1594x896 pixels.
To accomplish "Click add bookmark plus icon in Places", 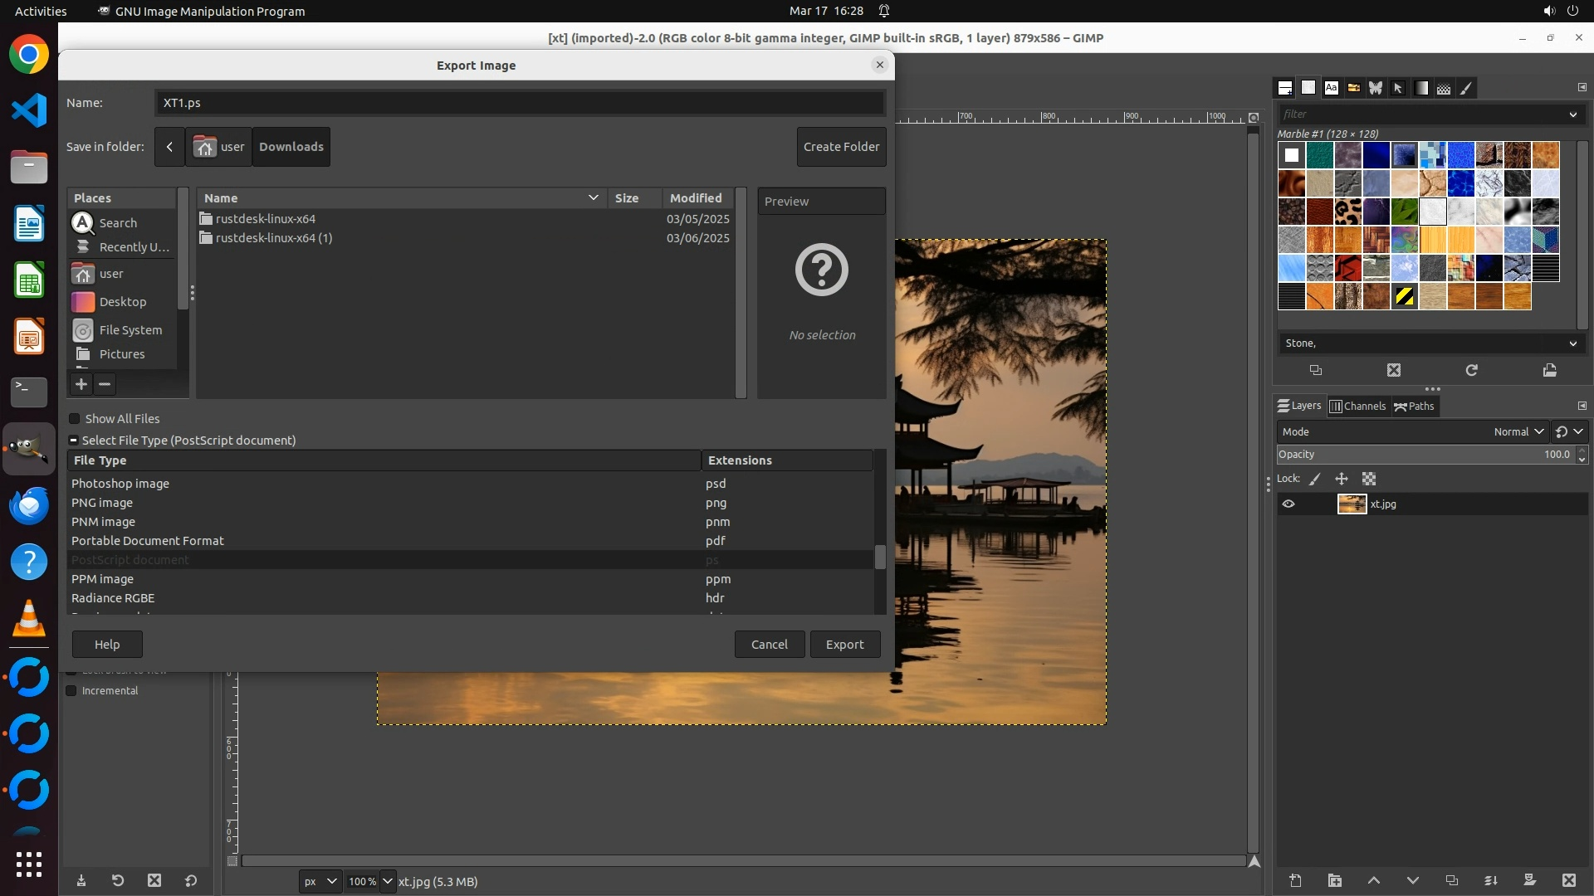I will coord(81,384).
